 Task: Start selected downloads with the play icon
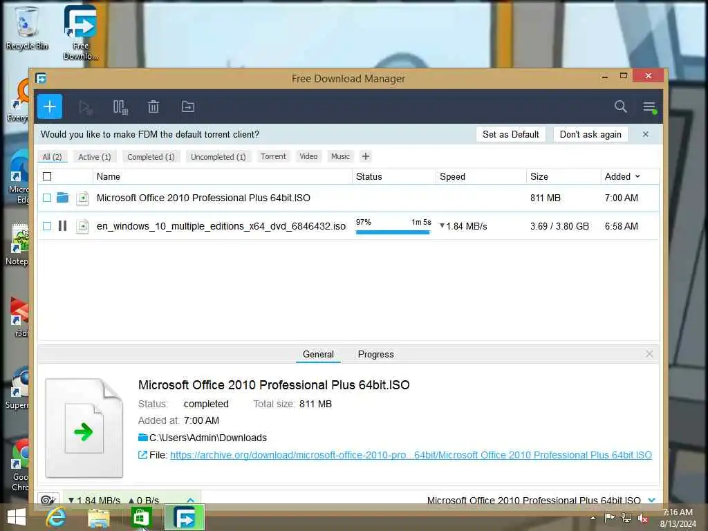pyautogui.click(x=85, y=107)
